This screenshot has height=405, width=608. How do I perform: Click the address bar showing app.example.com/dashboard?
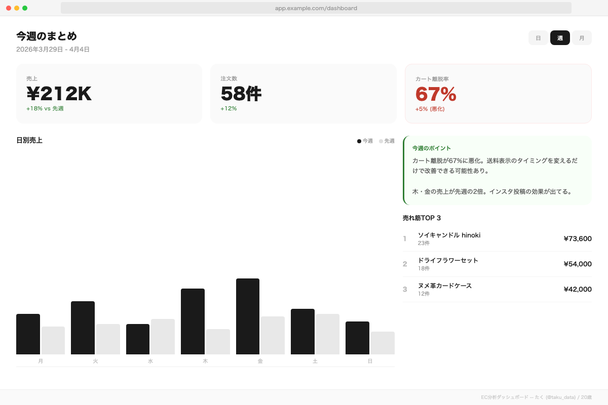click(315, 8)
